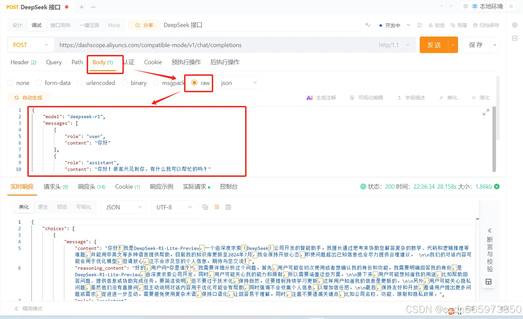Open the 一键压测 mode tab
This screenshot has height=319, width=523.
click(x=89, y=25)
